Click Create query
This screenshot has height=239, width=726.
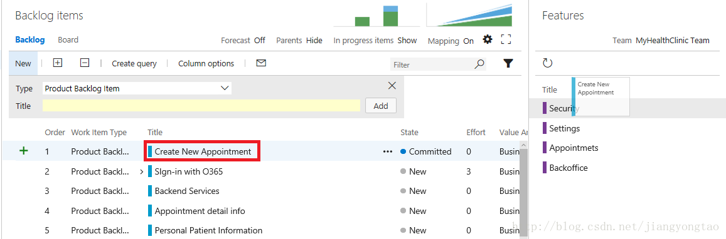tap(134, 63)
